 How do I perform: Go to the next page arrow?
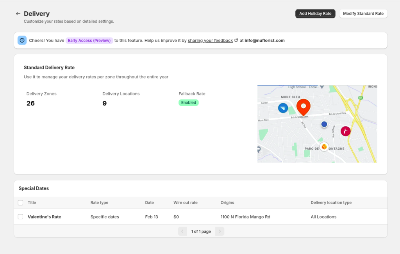click(x=220, y=231)
